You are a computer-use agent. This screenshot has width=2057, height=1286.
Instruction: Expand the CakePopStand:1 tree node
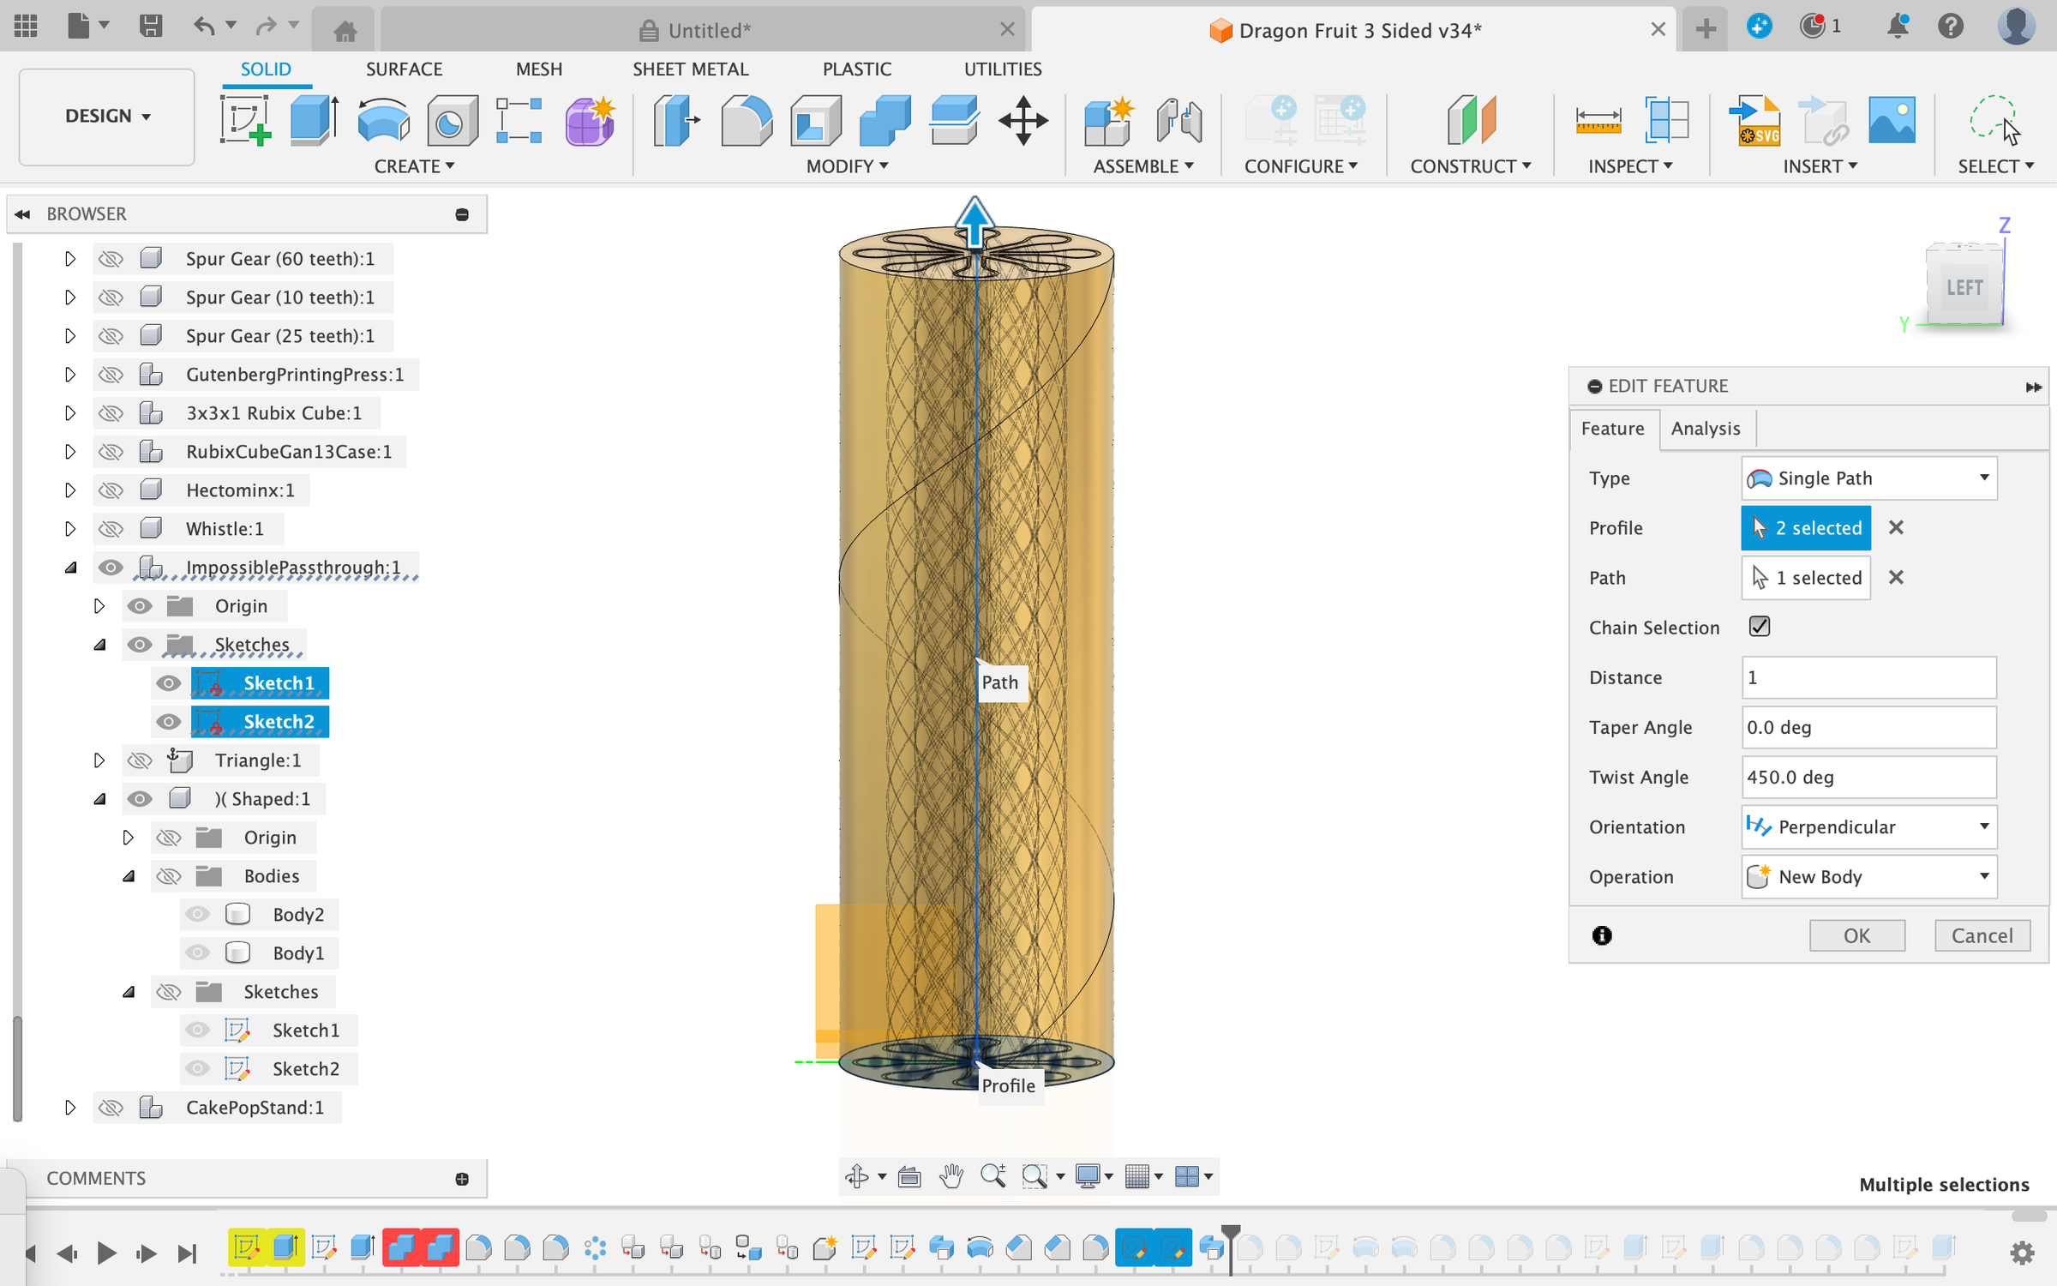coord(70,1108)
